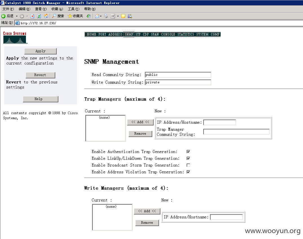Click the IE window title bar icon
The image size is (303, 239).
pos(2,3)
